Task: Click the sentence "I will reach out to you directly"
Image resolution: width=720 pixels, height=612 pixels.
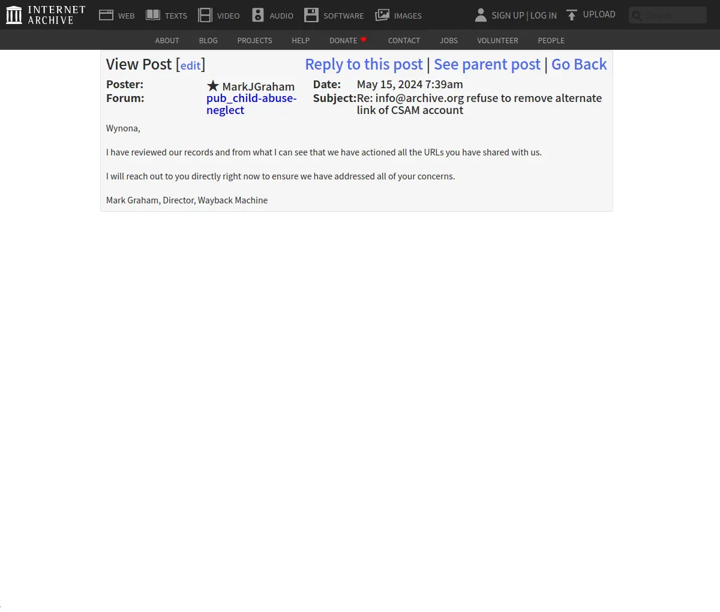Action: pyautogui.click(x=280, y=176)
